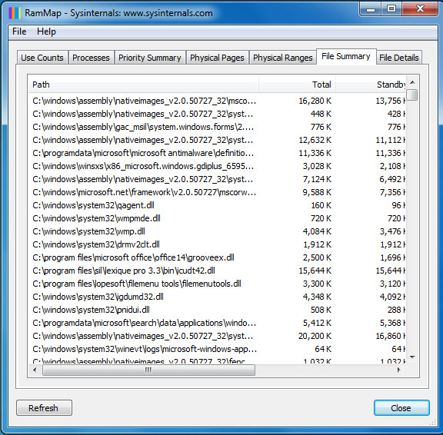Select the gac_msil system.windows.forms row
The width and height of the screenshot is (443, 435).
217,127
